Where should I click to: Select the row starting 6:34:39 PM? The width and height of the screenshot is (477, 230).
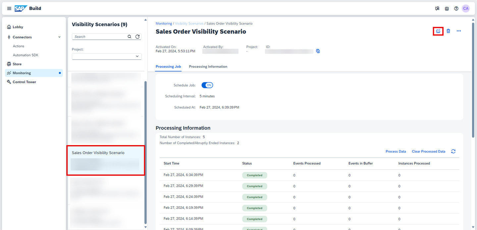309,175
